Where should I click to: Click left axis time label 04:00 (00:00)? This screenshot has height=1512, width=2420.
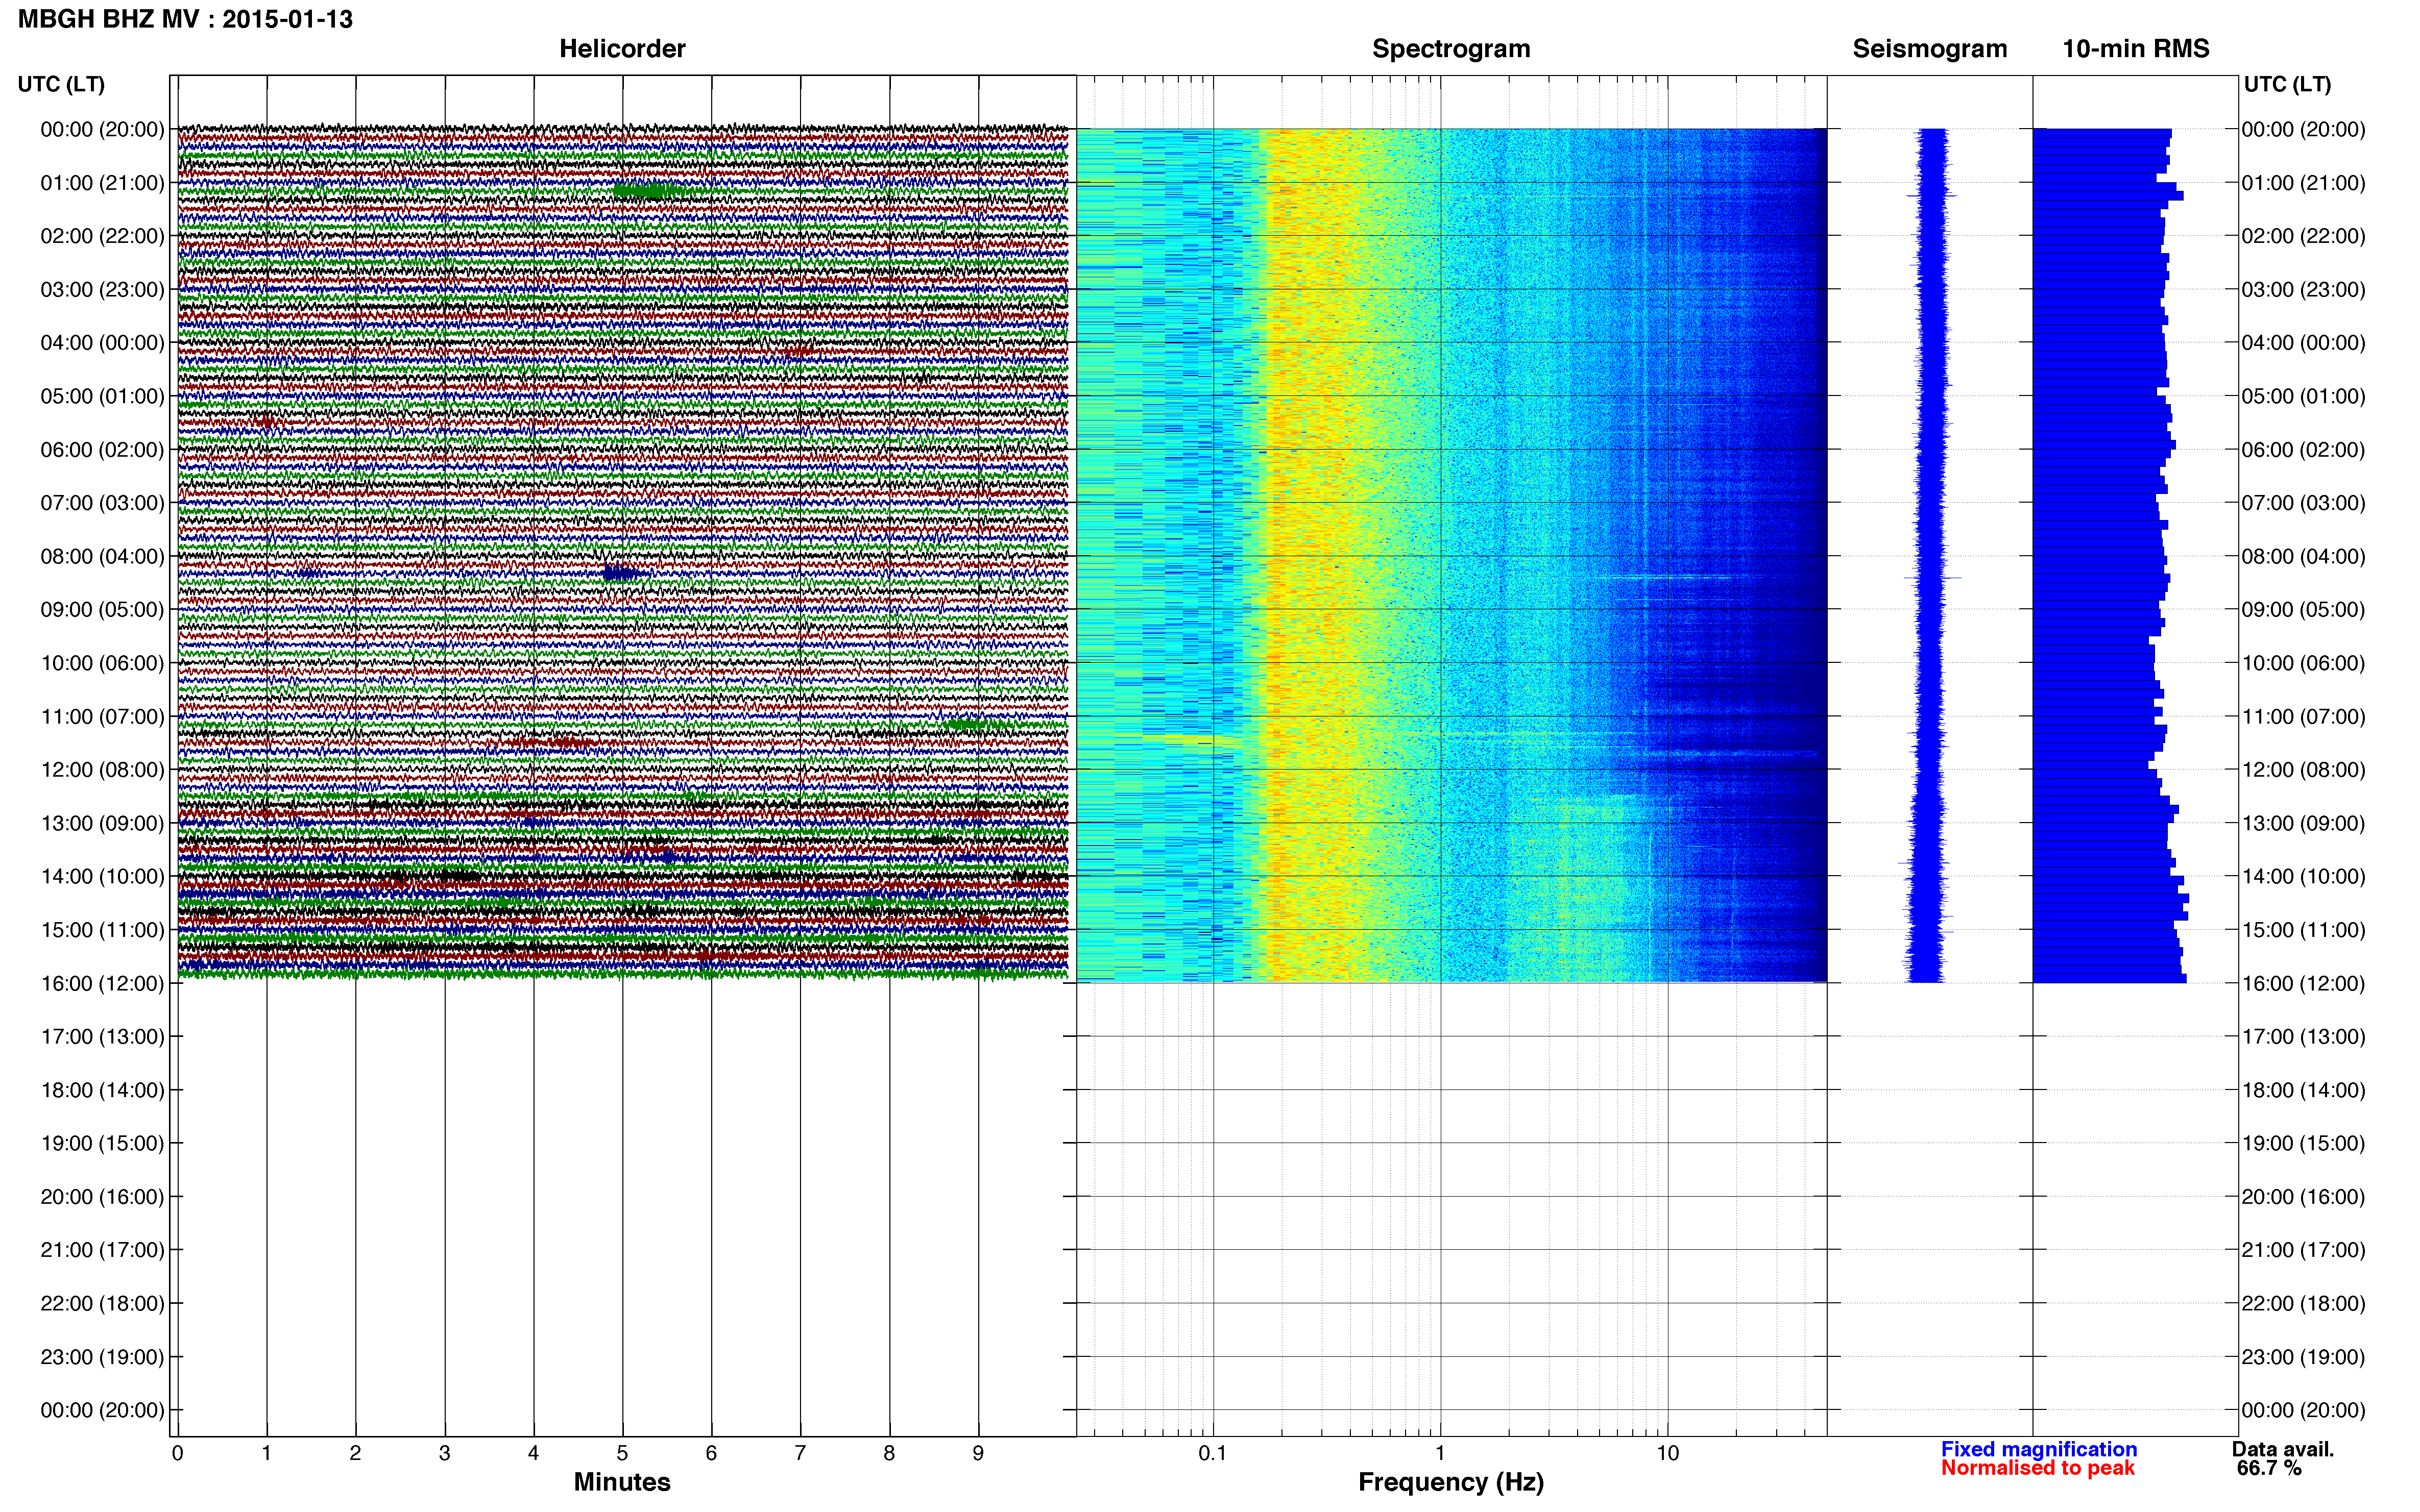click(x=102, y=343)
